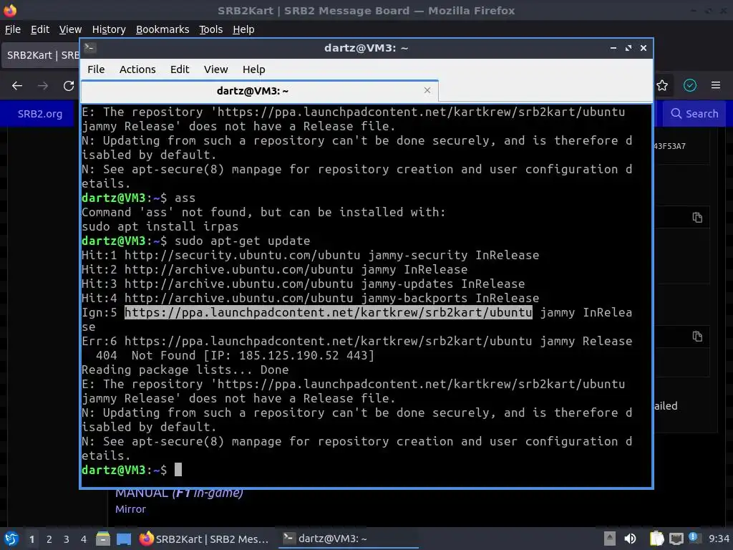Click the 'sudo apt-get update' command text

click(242, 241)
